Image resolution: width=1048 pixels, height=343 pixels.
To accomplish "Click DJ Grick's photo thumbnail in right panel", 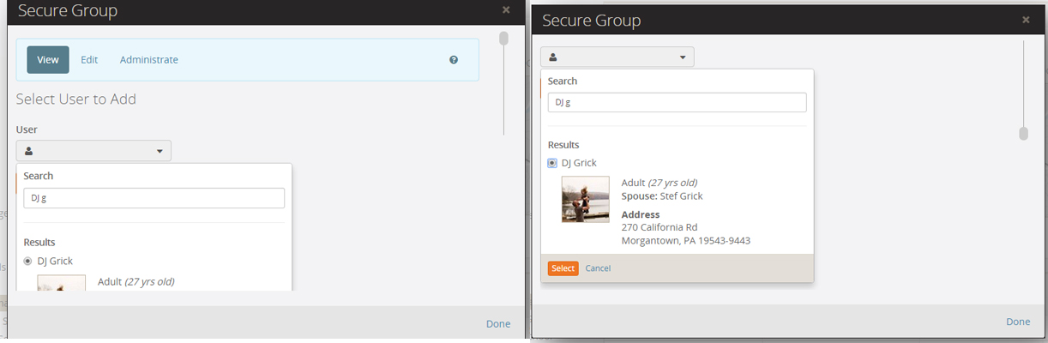I will (586, 199).
